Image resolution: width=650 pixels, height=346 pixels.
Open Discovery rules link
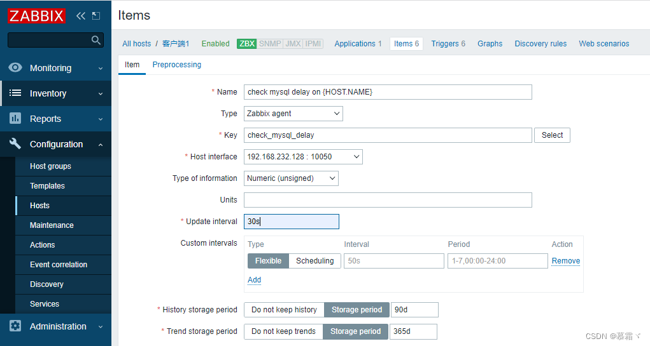(540, 43)
